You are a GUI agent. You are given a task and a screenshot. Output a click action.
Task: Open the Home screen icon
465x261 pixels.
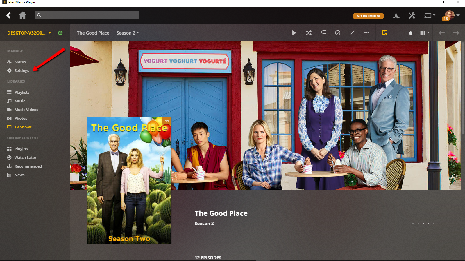coord(22,15)
